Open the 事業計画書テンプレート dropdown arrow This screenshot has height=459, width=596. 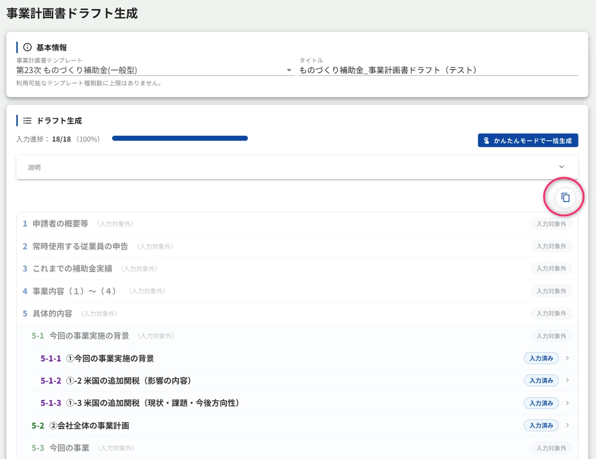289,71
